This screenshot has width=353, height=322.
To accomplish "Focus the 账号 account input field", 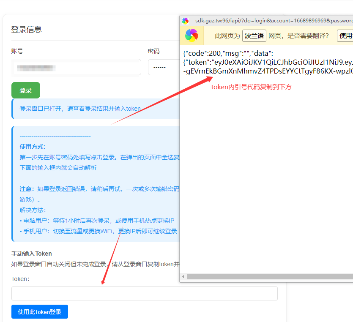I will 76,67.
